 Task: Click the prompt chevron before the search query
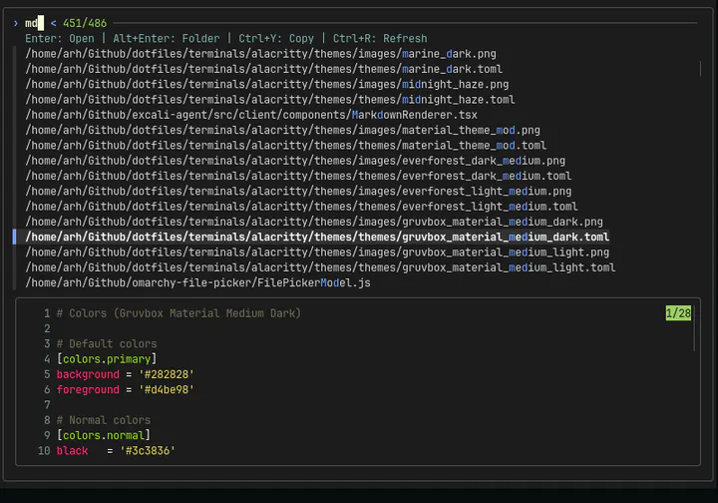tap(16, 23)
